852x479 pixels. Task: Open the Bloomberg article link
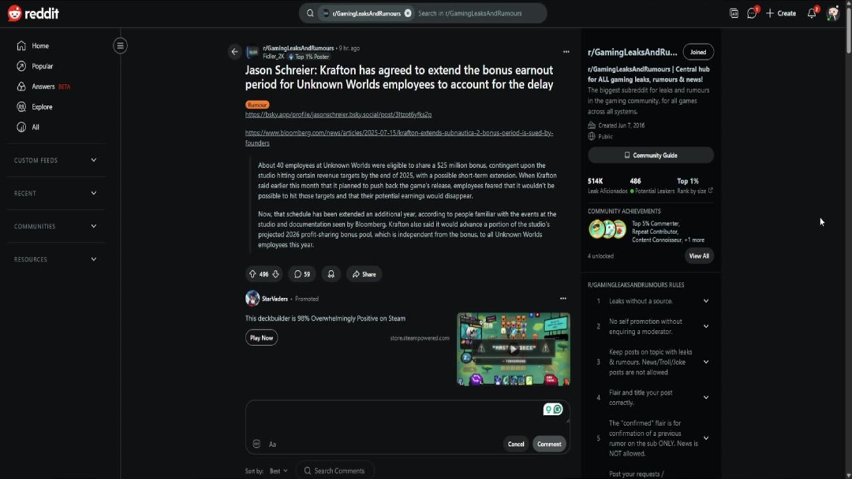point(399,138)
